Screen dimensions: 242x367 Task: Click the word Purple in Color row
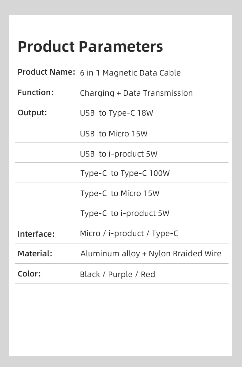pyautogui.click(x=120, y=274)
